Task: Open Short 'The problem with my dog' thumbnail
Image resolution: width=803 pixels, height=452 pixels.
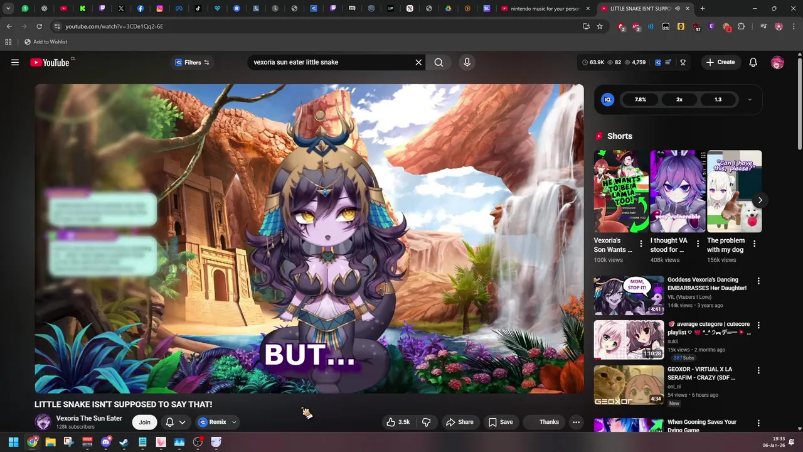Action: click(x=734, y=191)
